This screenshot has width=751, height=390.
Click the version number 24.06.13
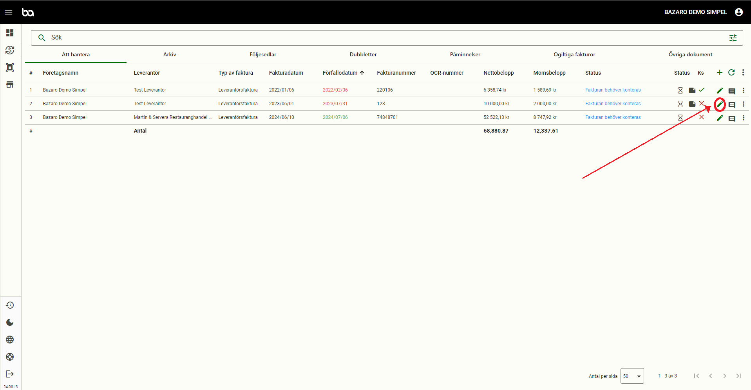(11, 387)
